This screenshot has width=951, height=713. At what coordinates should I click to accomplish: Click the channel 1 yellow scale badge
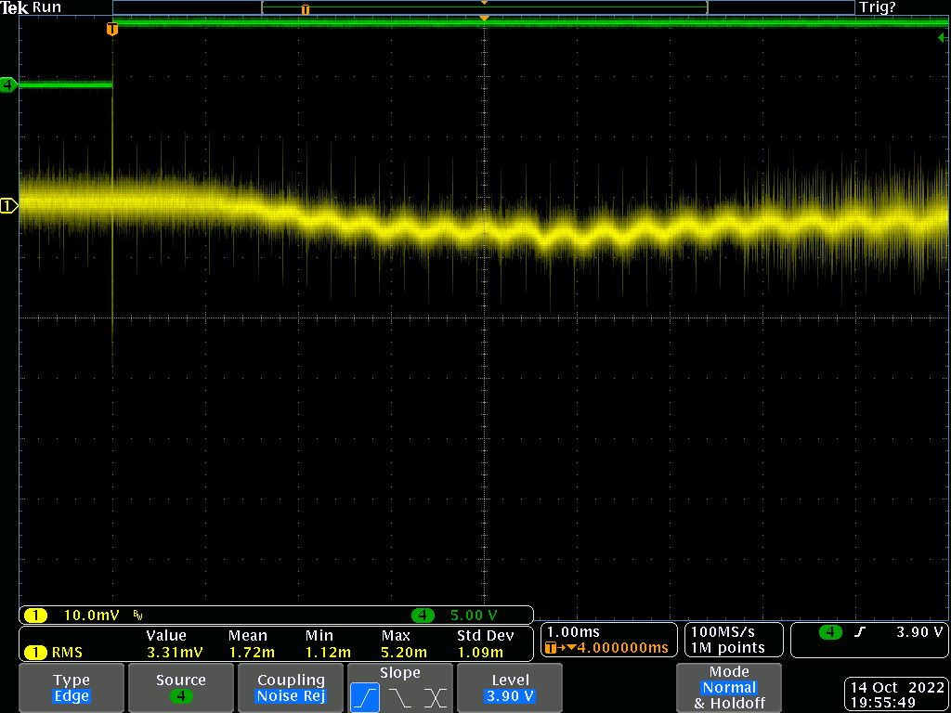(35, 616)
